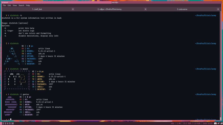The image size is (223, 125).
Task: Click the date and time status entry
Action: coord(208,123)
